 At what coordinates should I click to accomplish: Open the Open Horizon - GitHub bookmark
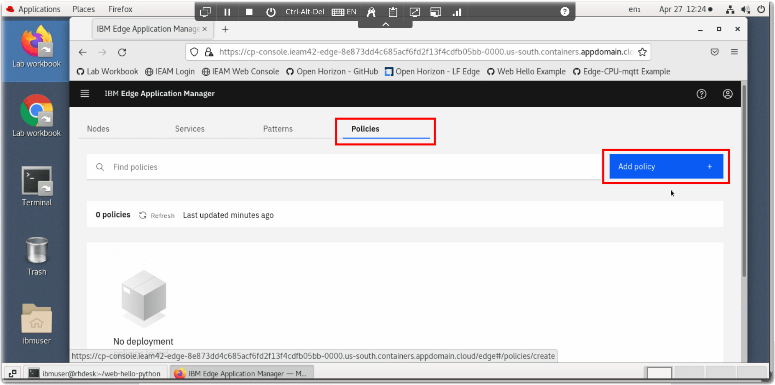pyautogui.click(x=332, y=72)
